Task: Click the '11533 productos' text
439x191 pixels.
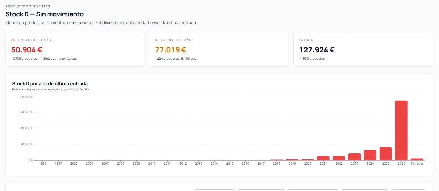Action: click(x=312, y=59)
